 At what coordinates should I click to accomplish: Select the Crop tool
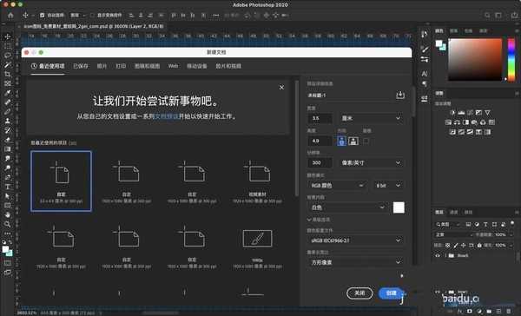(7, 74)
